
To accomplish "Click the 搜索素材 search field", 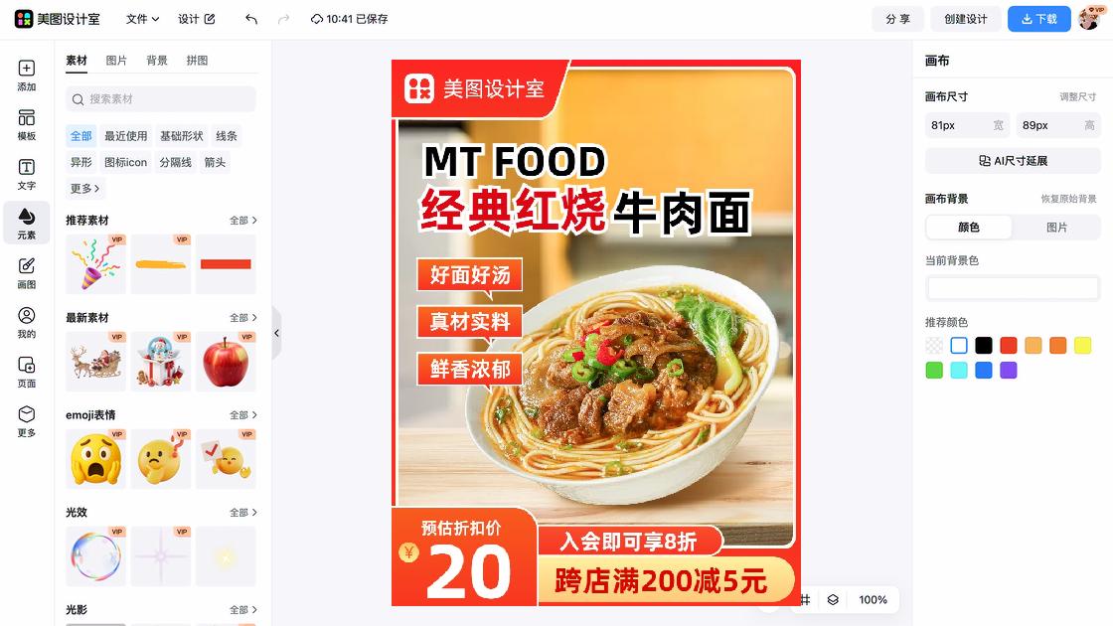I will [161, 98].
